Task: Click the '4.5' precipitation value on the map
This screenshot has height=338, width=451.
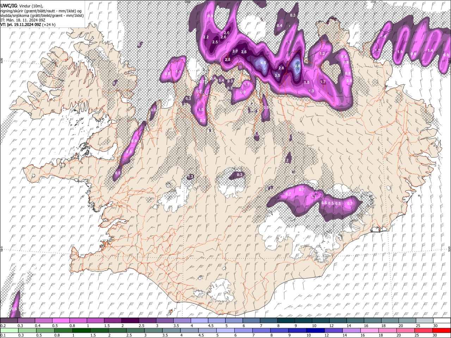Action: (263, 63)
